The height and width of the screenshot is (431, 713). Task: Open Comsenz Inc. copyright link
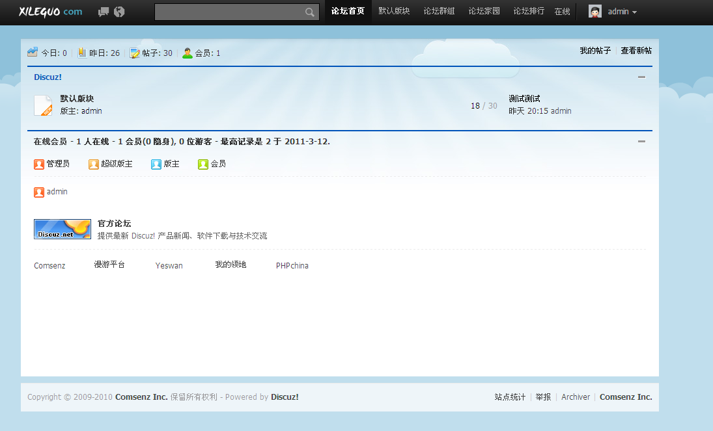(141, 397)
